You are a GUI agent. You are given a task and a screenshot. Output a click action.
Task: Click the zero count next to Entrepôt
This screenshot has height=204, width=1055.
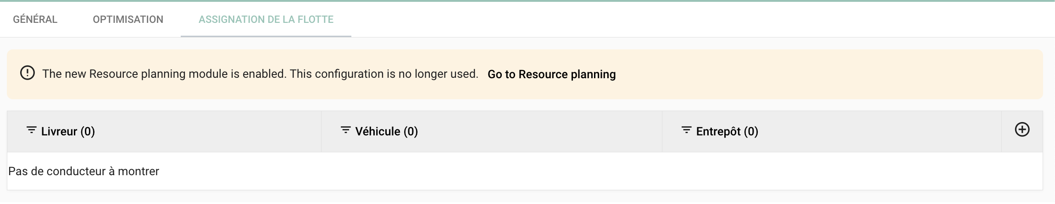click(751, 132)
